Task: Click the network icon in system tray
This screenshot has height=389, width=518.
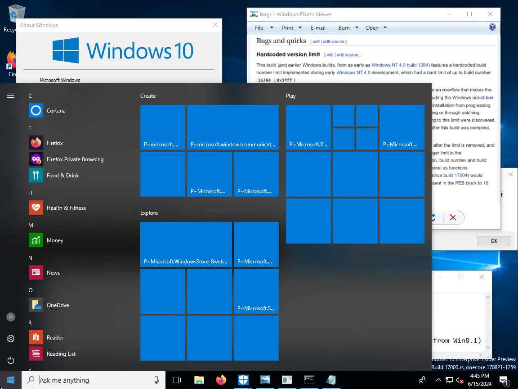Action: pos(449,380)
